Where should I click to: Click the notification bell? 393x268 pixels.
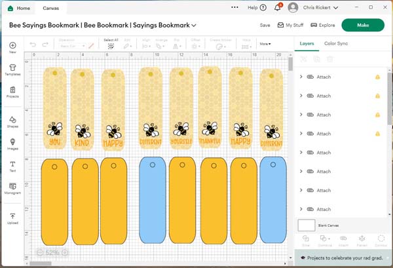pos(278,7)
